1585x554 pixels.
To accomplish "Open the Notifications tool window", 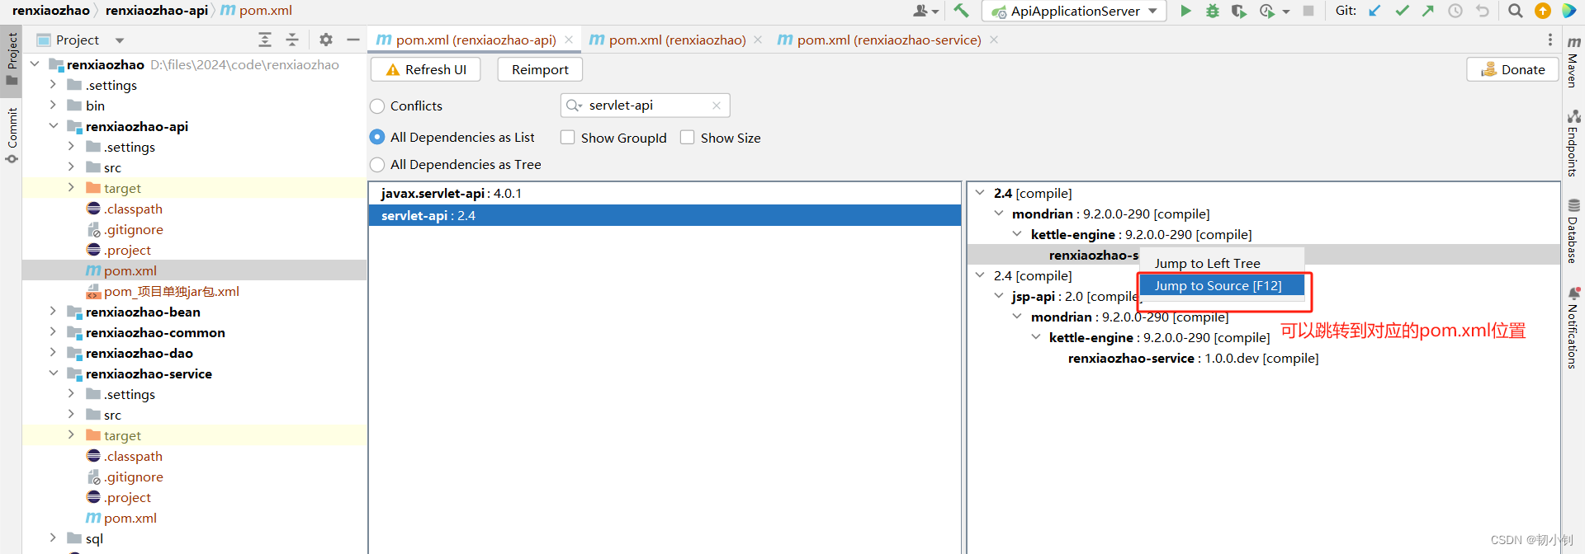I will click(x=1573, y=327).
